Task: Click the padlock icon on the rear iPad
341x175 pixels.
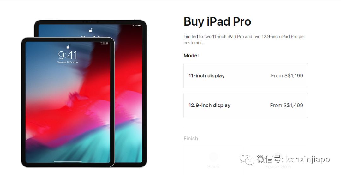Action: click(x=91, y=30)
